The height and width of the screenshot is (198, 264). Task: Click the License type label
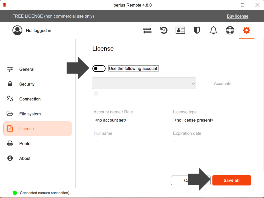click(x=185, y=112)
